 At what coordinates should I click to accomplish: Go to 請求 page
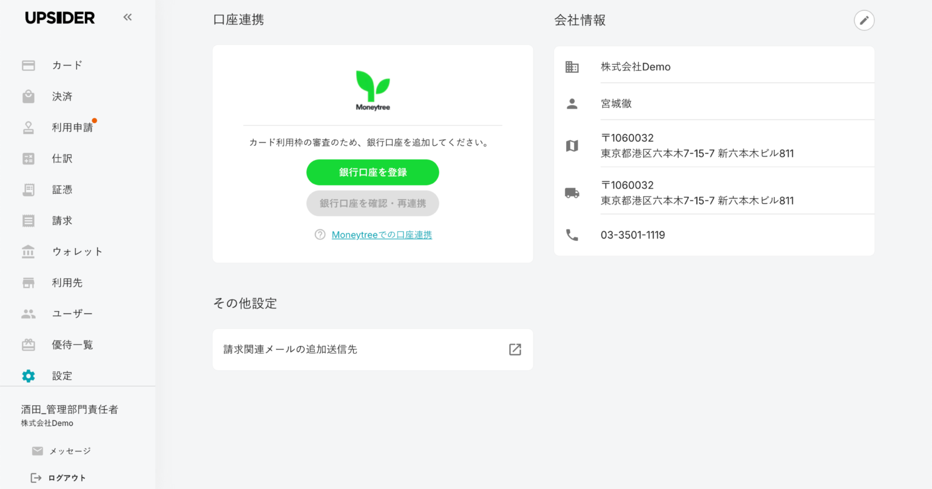click(62, 221)
